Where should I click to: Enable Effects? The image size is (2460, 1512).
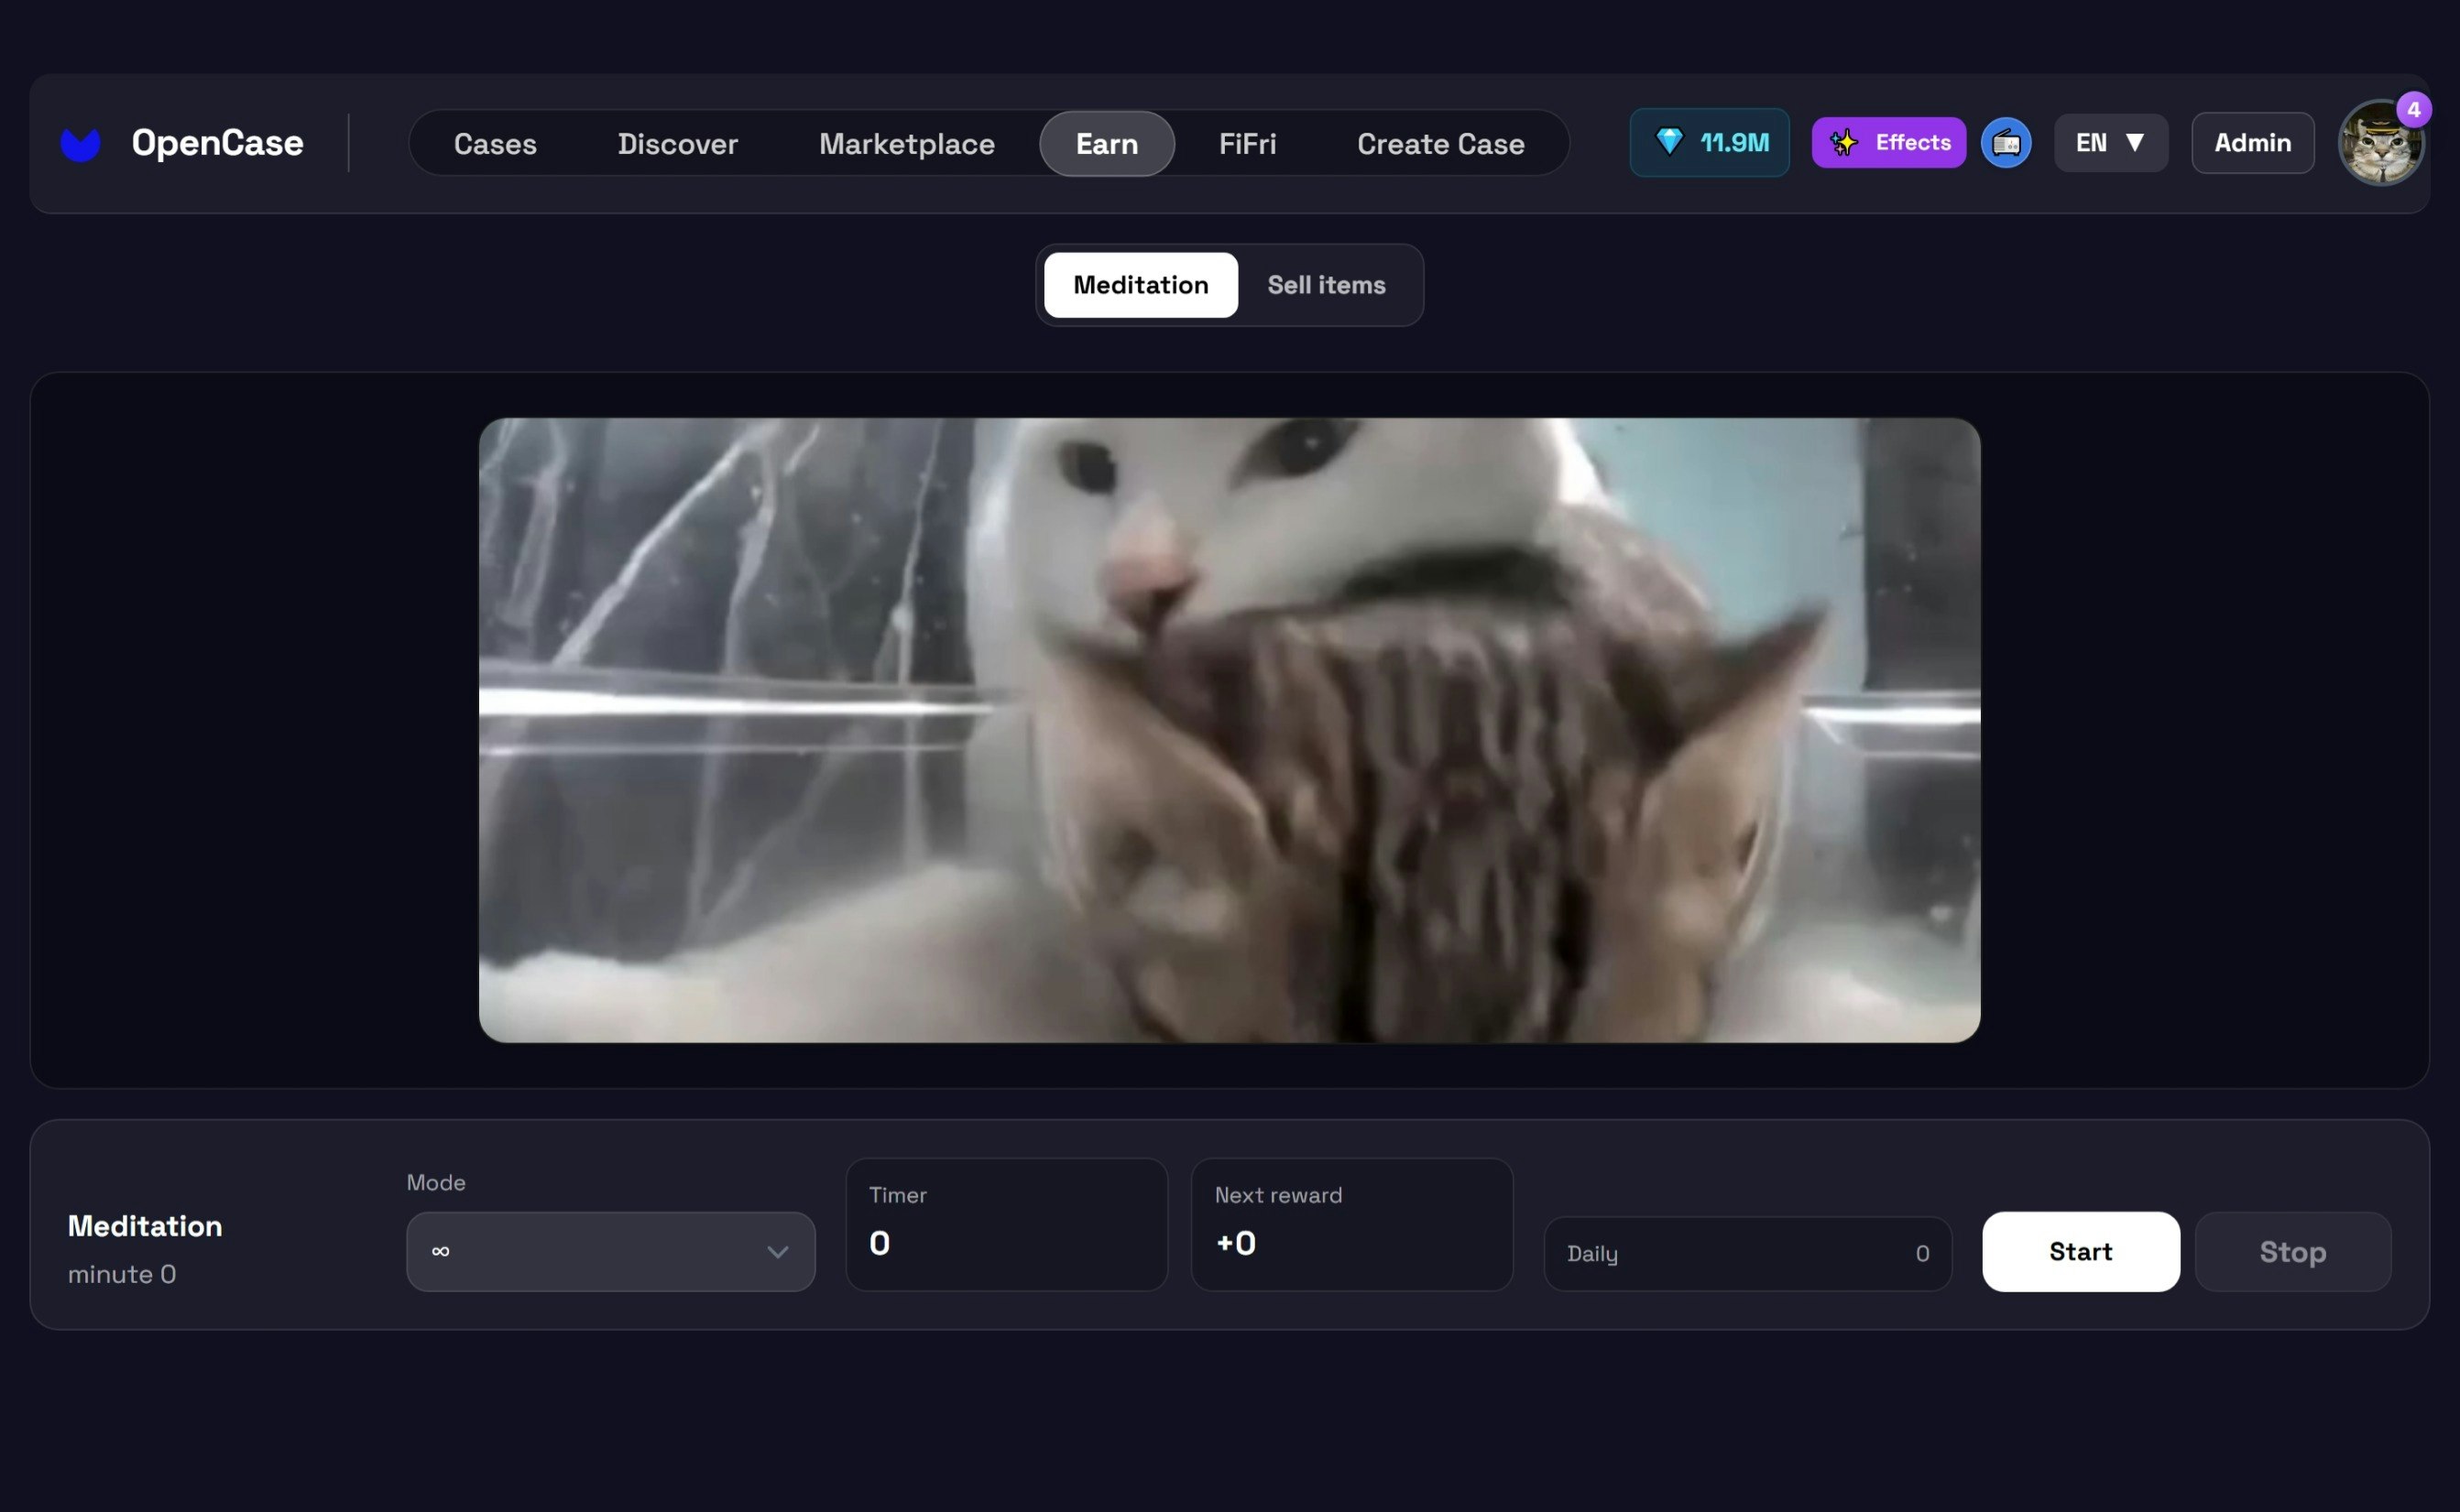(1889, 142)
